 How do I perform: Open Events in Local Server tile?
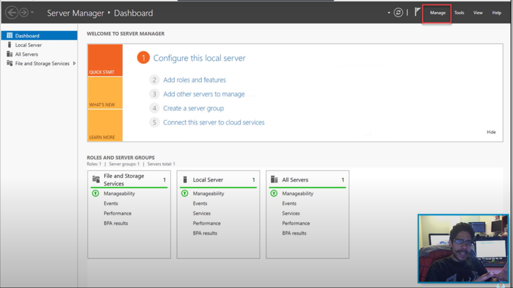coord(200,203)
